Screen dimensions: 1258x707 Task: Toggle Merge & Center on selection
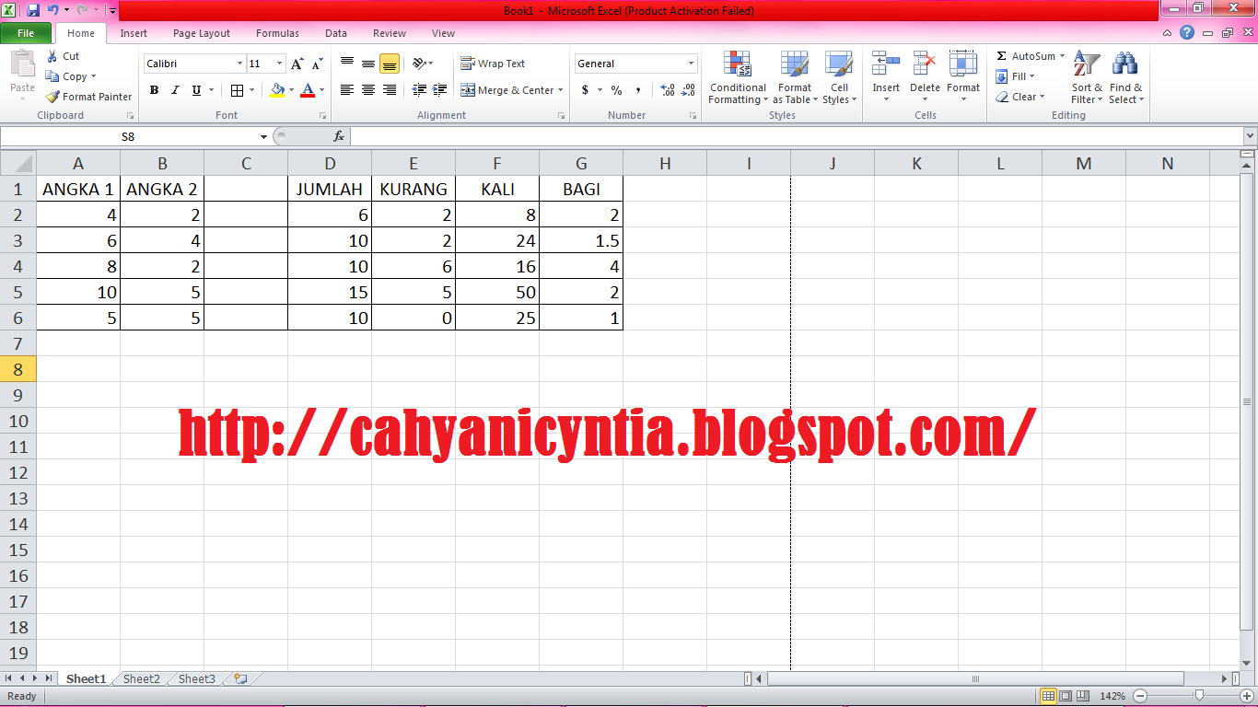[507, 90]
